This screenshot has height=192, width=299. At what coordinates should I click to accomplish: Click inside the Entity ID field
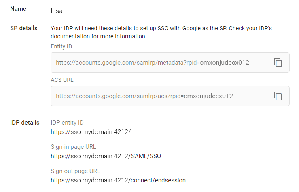point(162,63)
